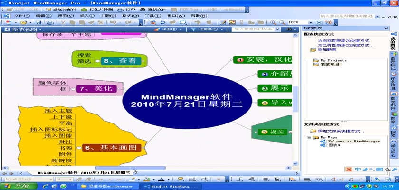Screen dimensions: 399x190
Task: Open the 格式(O) menu
Action: 130,16
